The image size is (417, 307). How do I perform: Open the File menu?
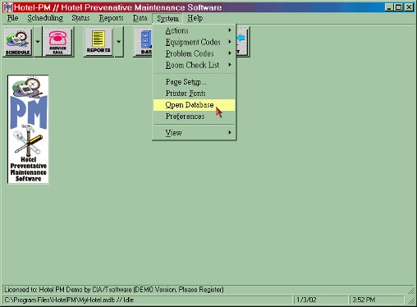pyautogui.click(x=12, y=18)
